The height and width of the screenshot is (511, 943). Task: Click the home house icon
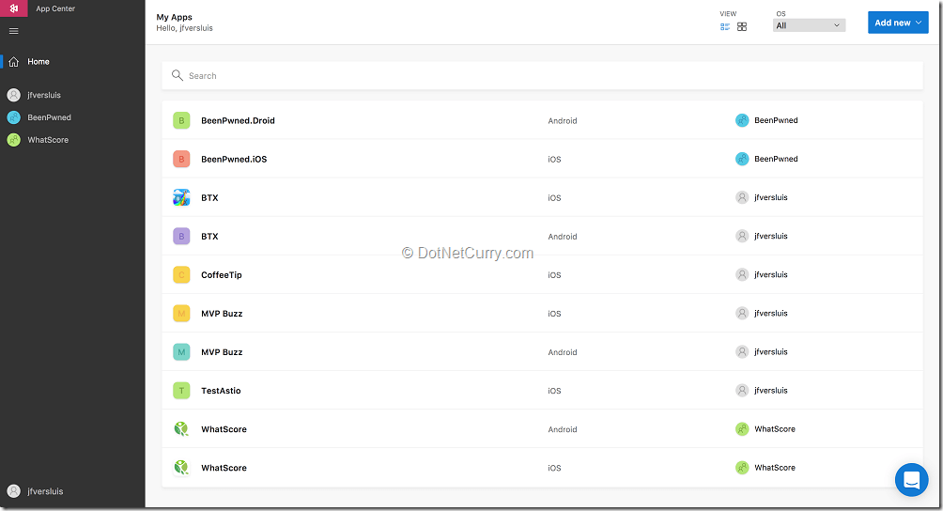point(13,62)
